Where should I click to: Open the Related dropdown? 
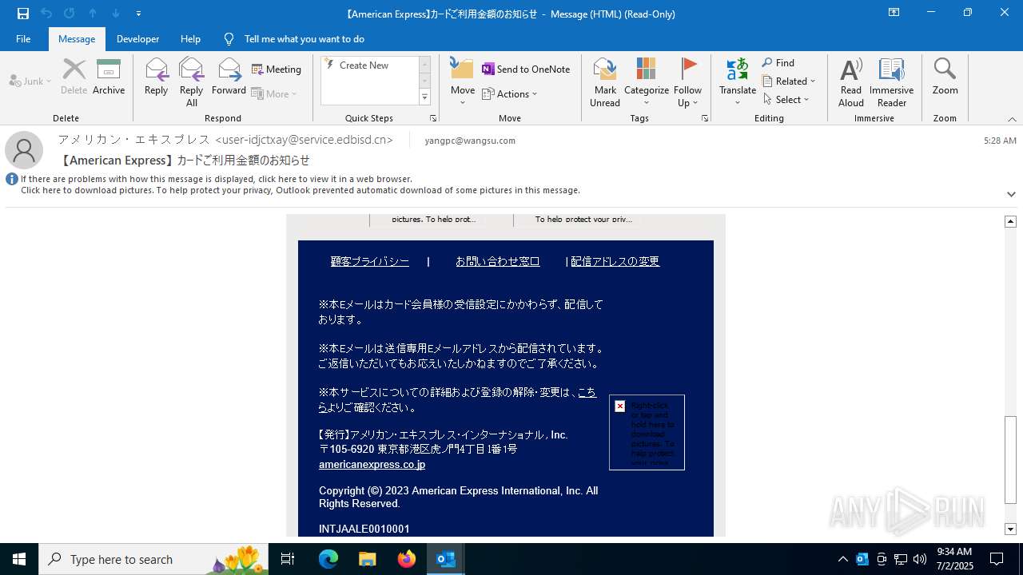(789, 81)
